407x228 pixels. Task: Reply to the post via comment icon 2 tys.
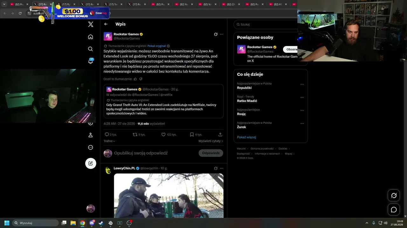110,135
